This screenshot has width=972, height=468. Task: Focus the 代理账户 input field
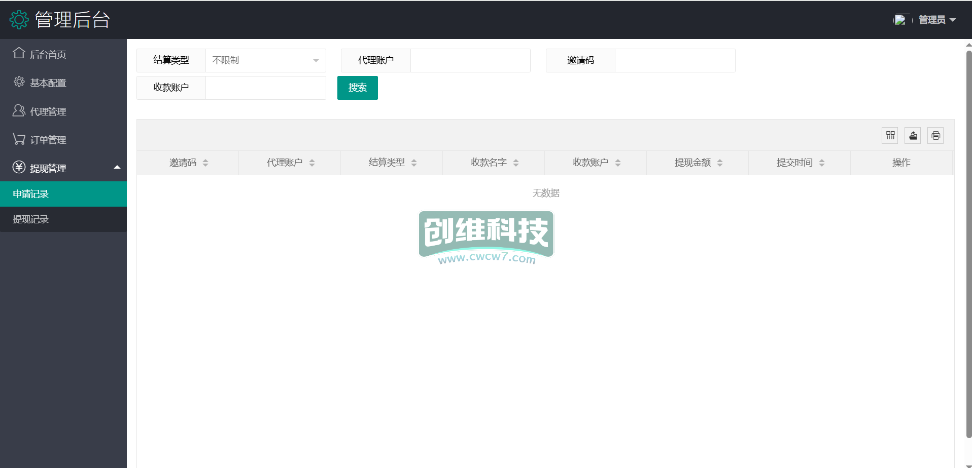click(470, 60)
